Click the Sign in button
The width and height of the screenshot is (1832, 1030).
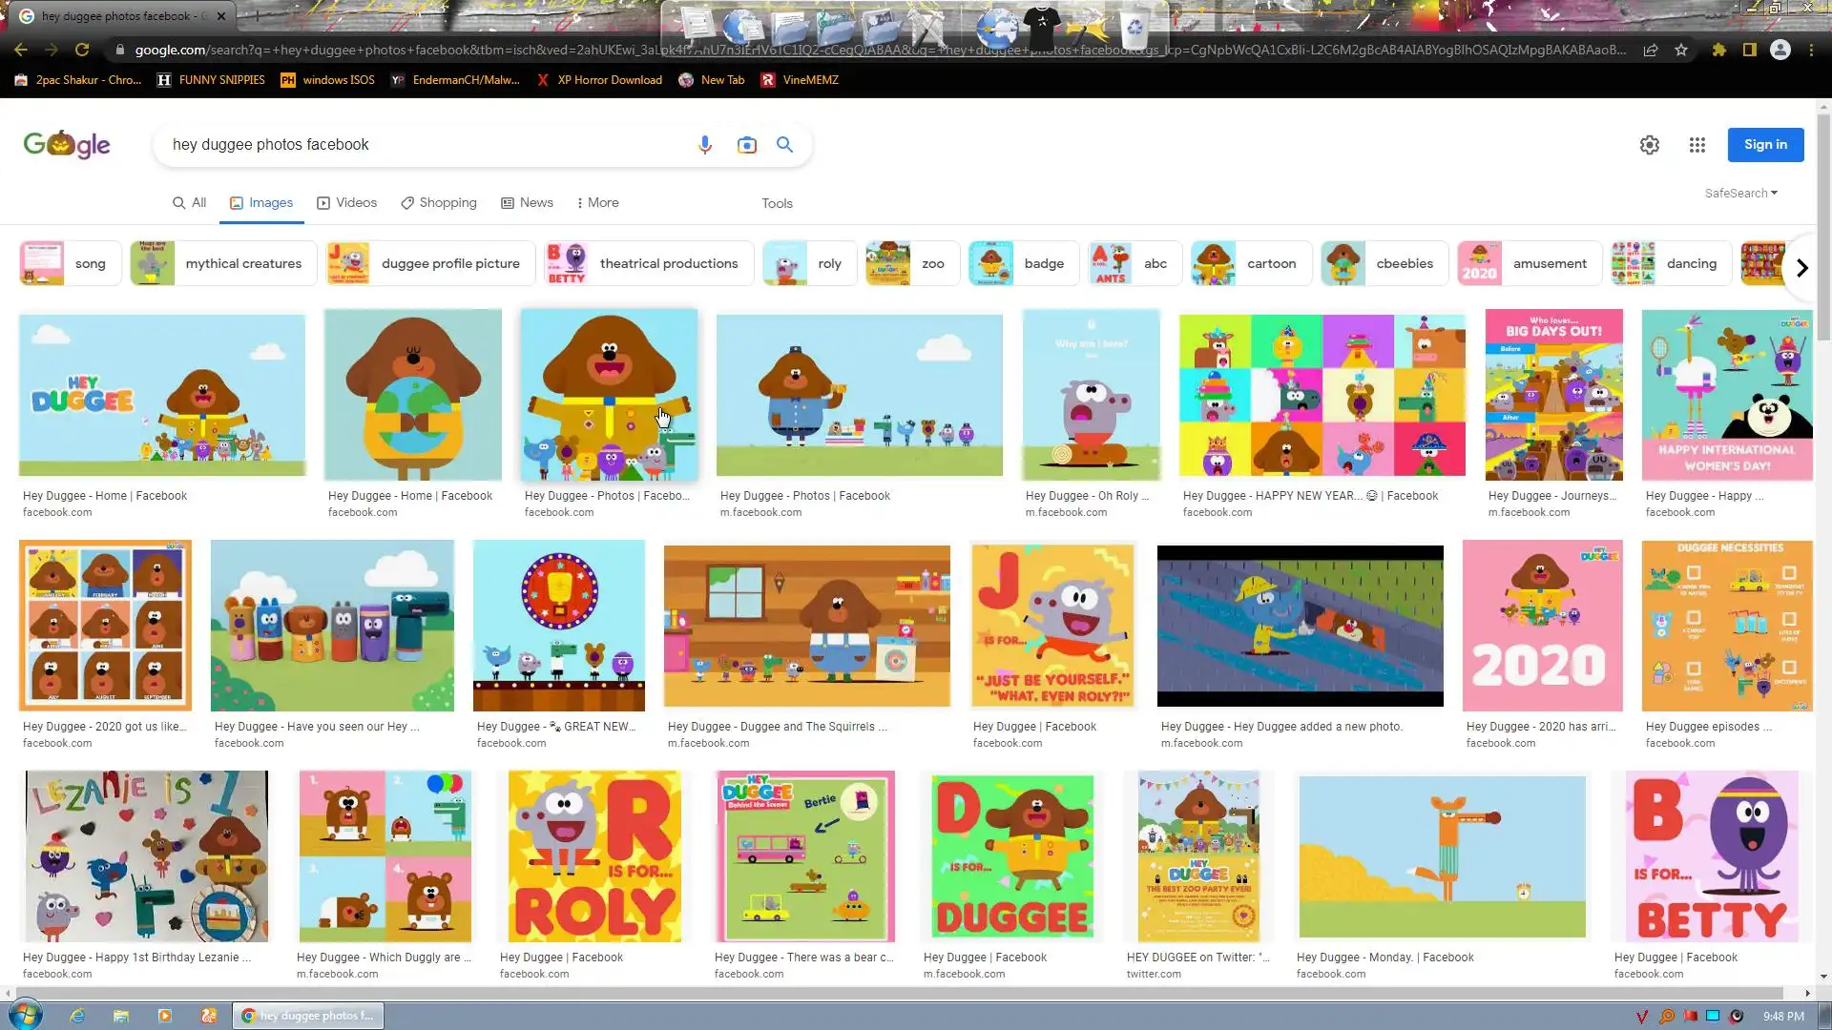1764,145
